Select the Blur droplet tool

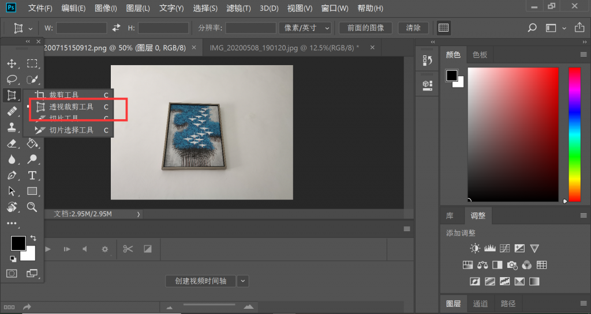[12, 160]
